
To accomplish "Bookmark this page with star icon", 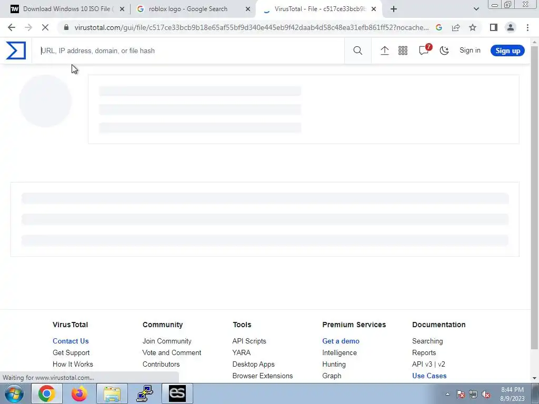I will [x=473, y=27].
